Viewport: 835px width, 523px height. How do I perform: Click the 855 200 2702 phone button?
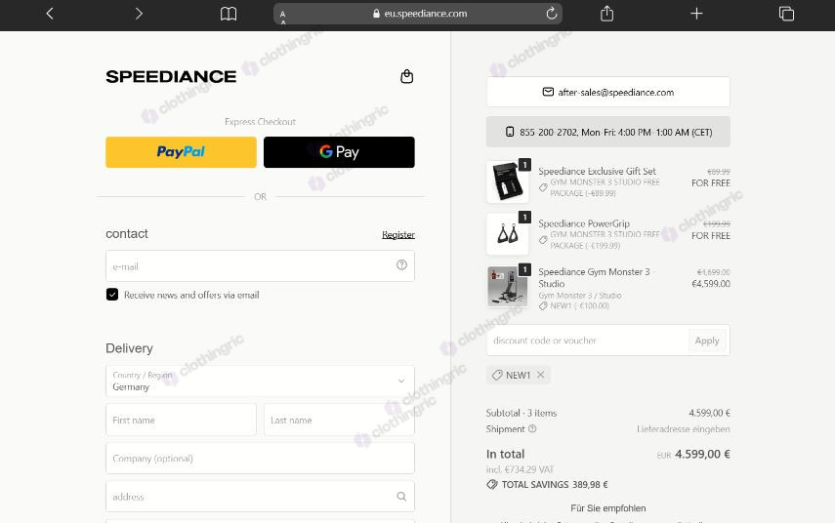[608, 132]
